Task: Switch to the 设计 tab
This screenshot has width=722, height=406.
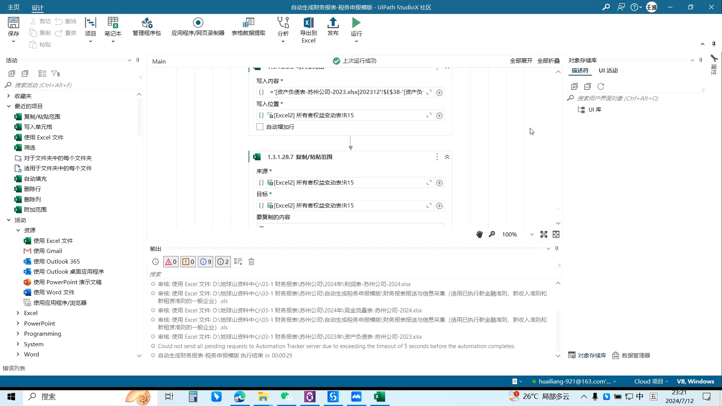Action: pos(37,8)
